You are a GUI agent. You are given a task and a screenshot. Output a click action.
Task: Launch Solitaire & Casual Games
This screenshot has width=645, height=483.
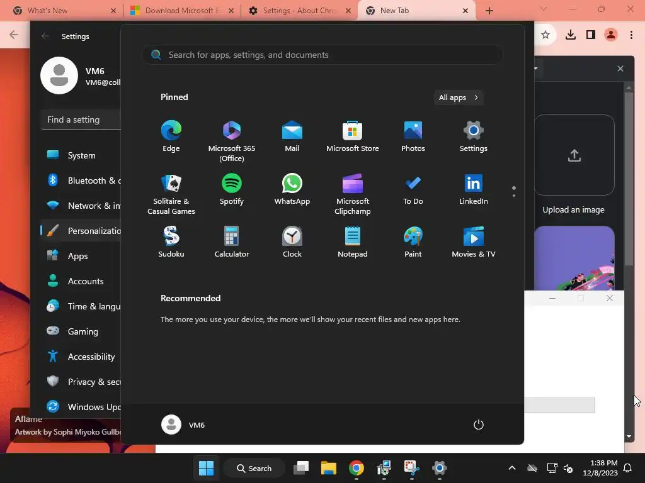[171, 194]
